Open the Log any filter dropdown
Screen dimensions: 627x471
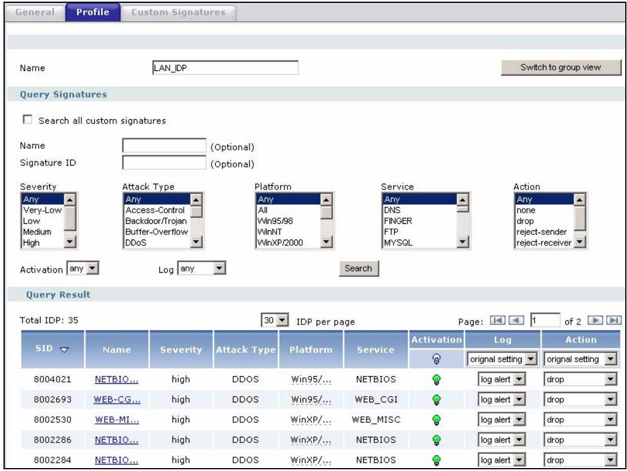point(202,268)
